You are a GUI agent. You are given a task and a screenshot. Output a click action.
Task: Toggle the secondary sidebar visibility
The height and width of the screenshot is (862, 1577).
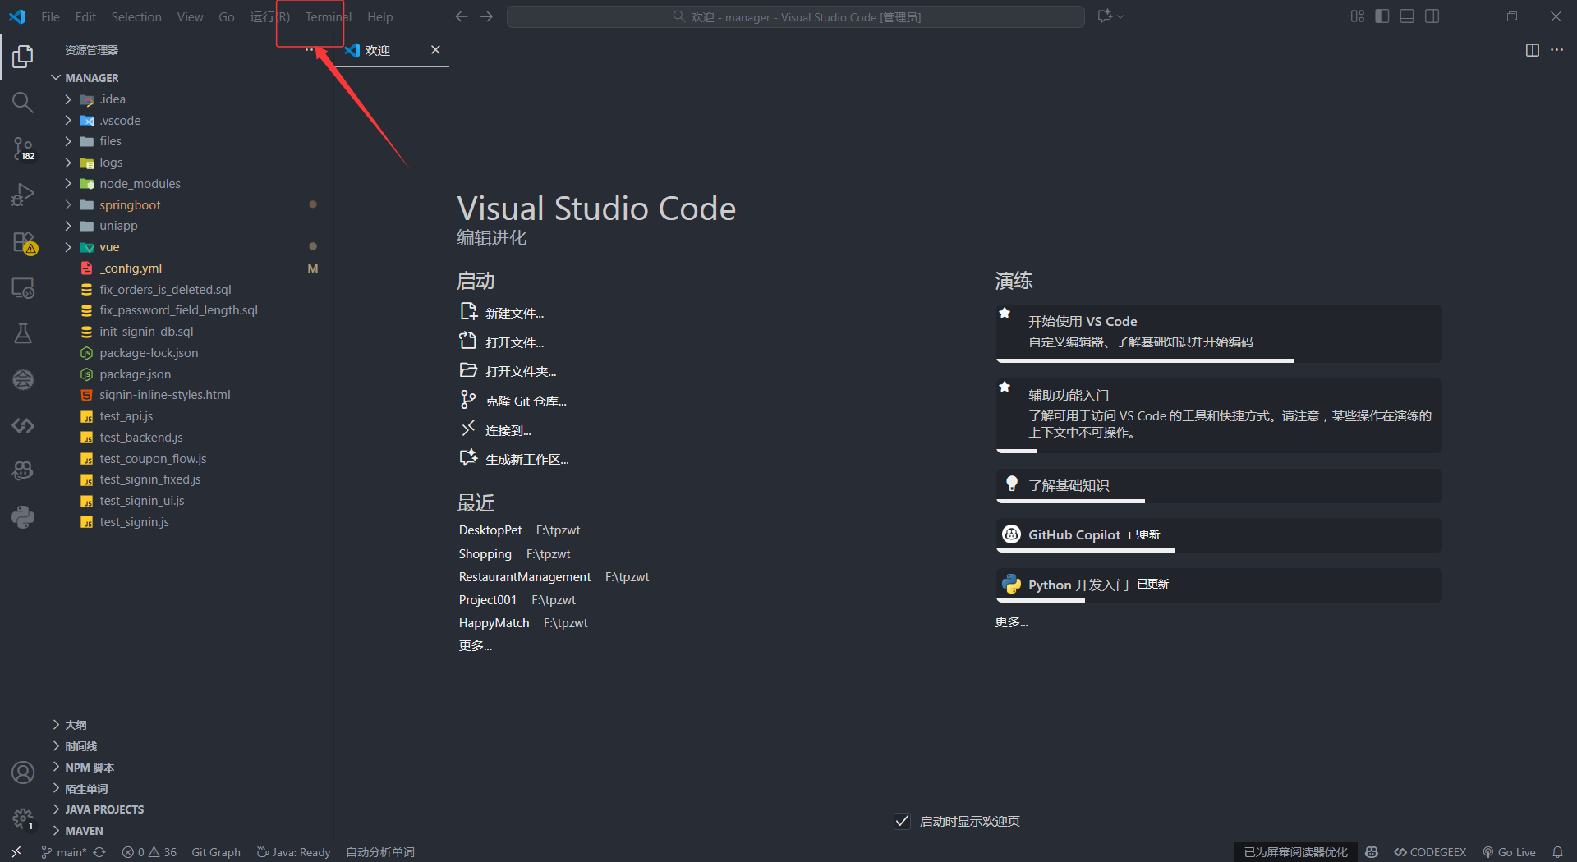point(1432,16)
